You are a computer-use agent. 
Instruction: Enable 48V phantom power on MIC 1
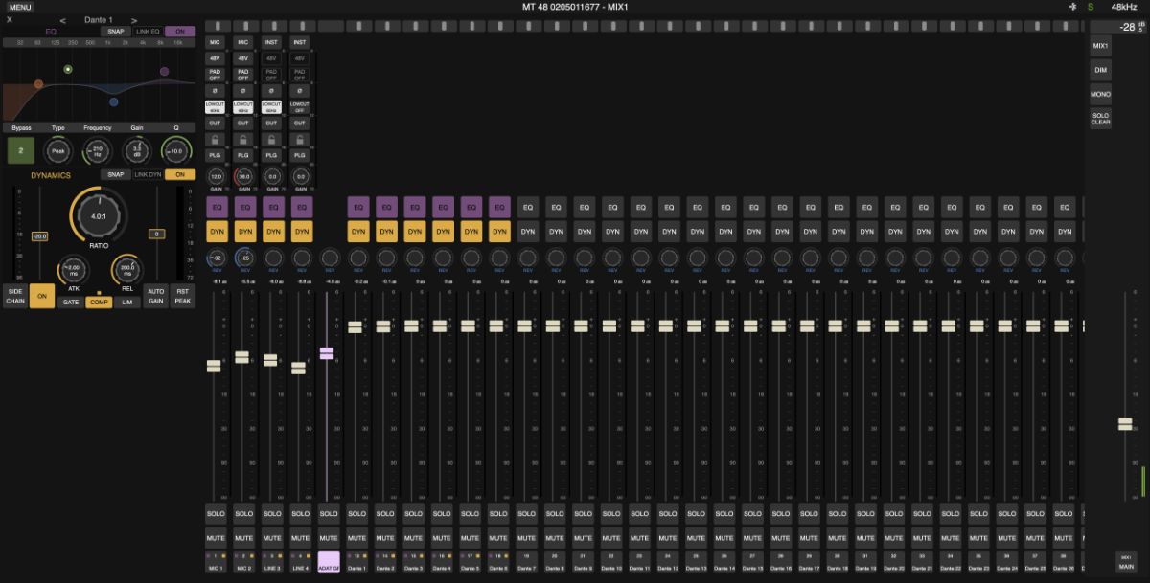[216, 58]
